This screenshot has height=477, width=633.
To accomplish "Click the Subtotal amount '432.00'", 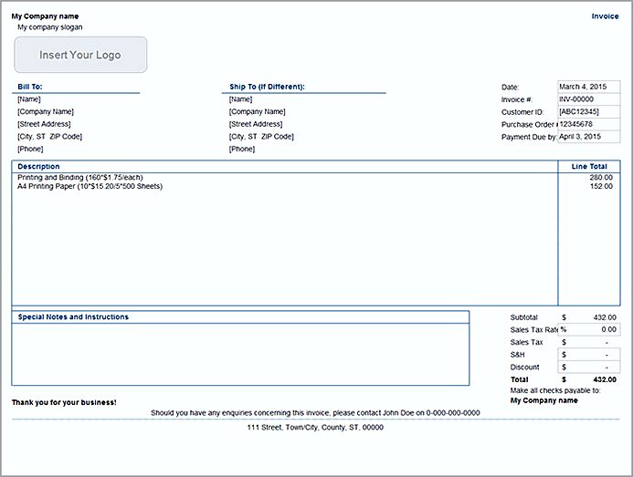I will 605,317.
